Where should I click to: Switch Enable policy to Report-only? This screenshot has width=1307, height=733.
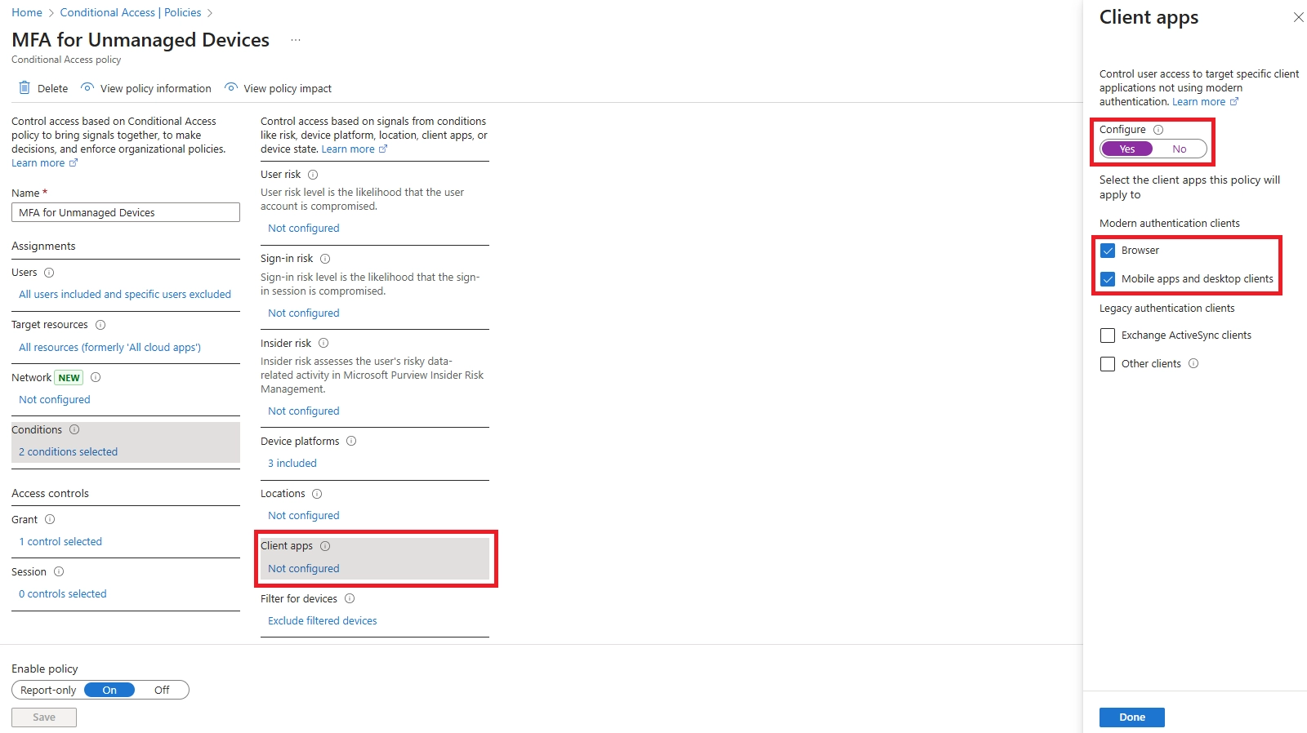point(48,691)
